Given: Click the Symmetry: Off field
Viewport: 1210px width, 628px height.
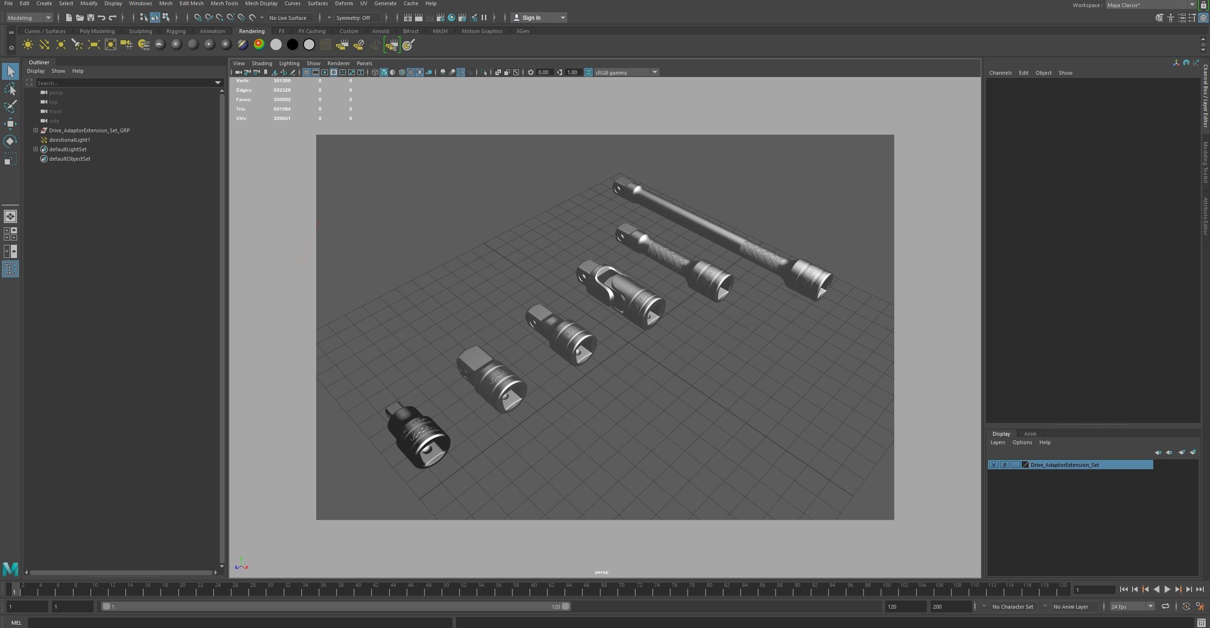Looking at the screenshot, I should pyautogui.click(x=357, y=18).
